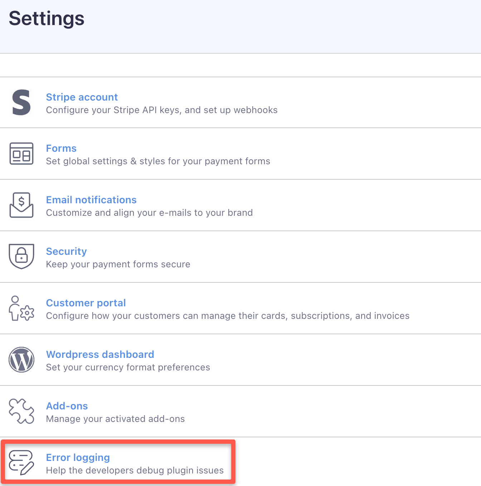Click the Customer portal person-gear icon
Viewport: 481px width, 486px height.
coord(21,308)
